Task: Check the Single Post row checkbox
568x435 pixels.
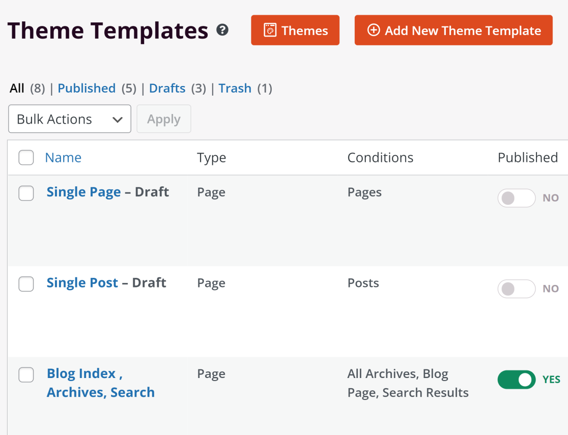Action: pyautogui.click(x=26, y=284)
